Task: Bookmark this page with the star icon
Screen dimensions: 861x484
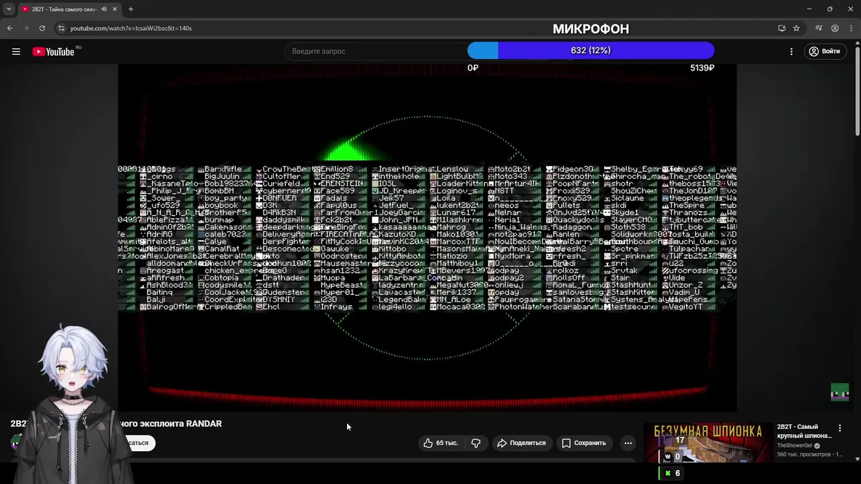Action: click(796, 28)
